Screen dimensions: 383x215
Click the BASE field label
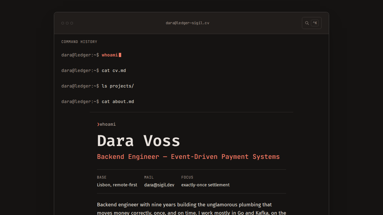click(102, 177)
